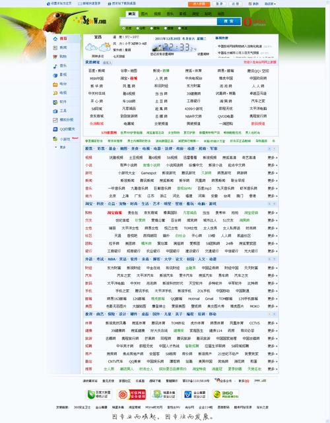Switch to the 网页 search tab
The width and height of the screenshot is (330, 423).
click(132, 14)
